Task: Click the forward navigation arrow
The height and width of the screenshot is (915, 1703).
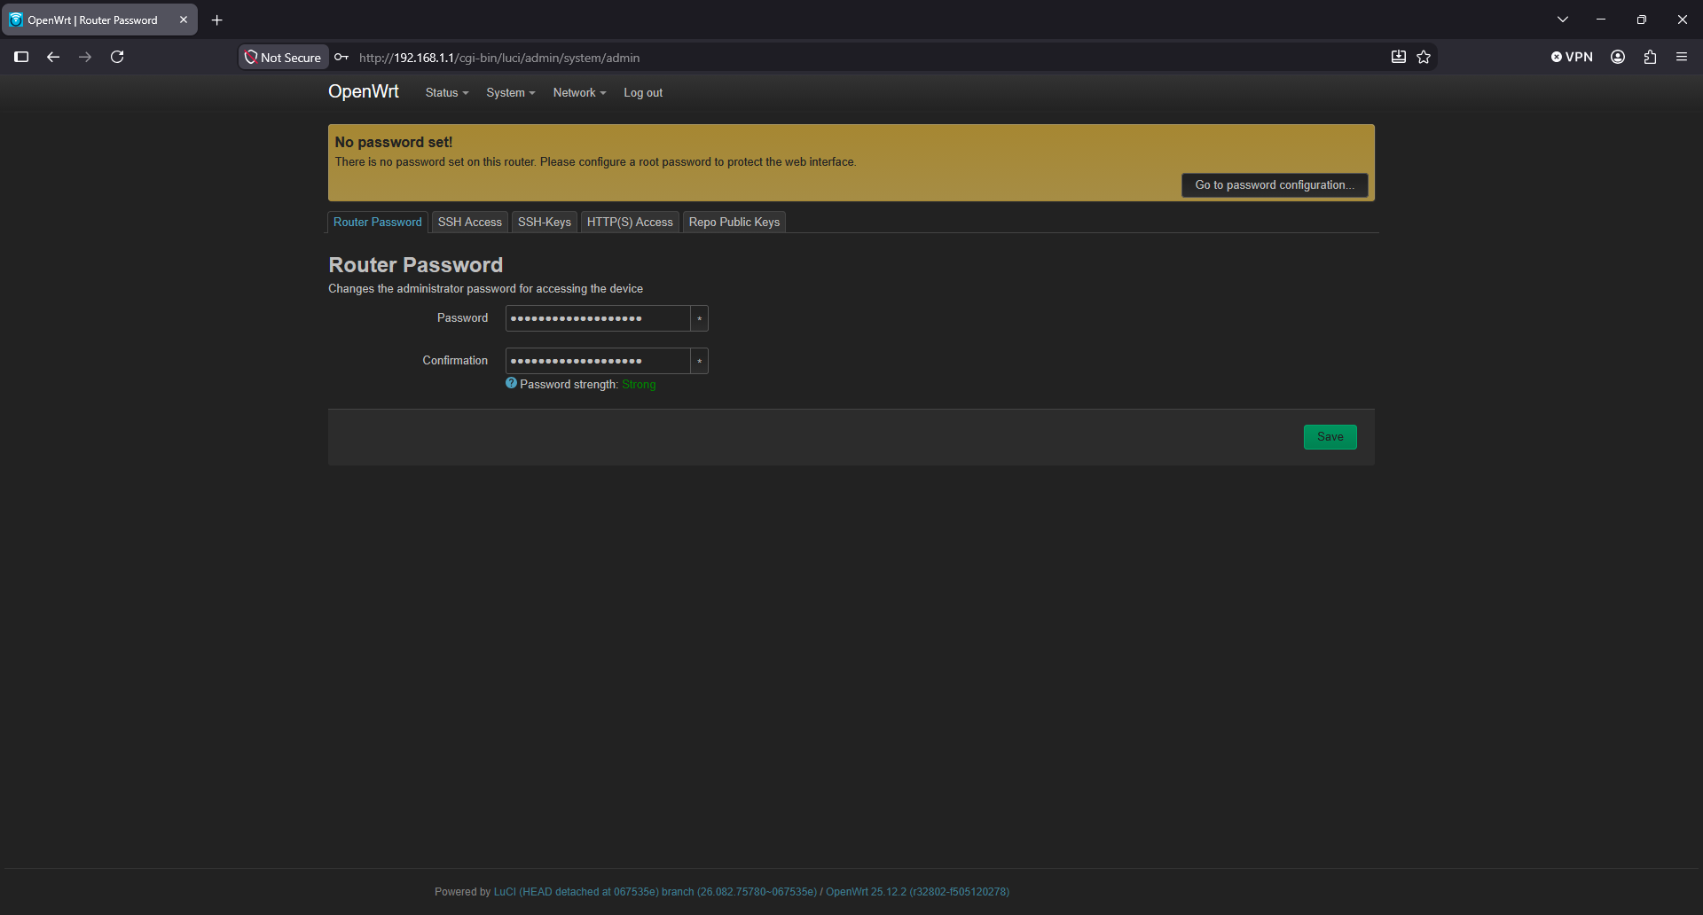Action: (x=85, y=57)
